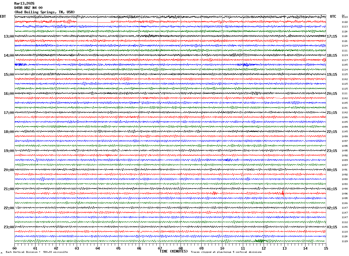Click minute 09 on the time axis

[x=201, y=248]
